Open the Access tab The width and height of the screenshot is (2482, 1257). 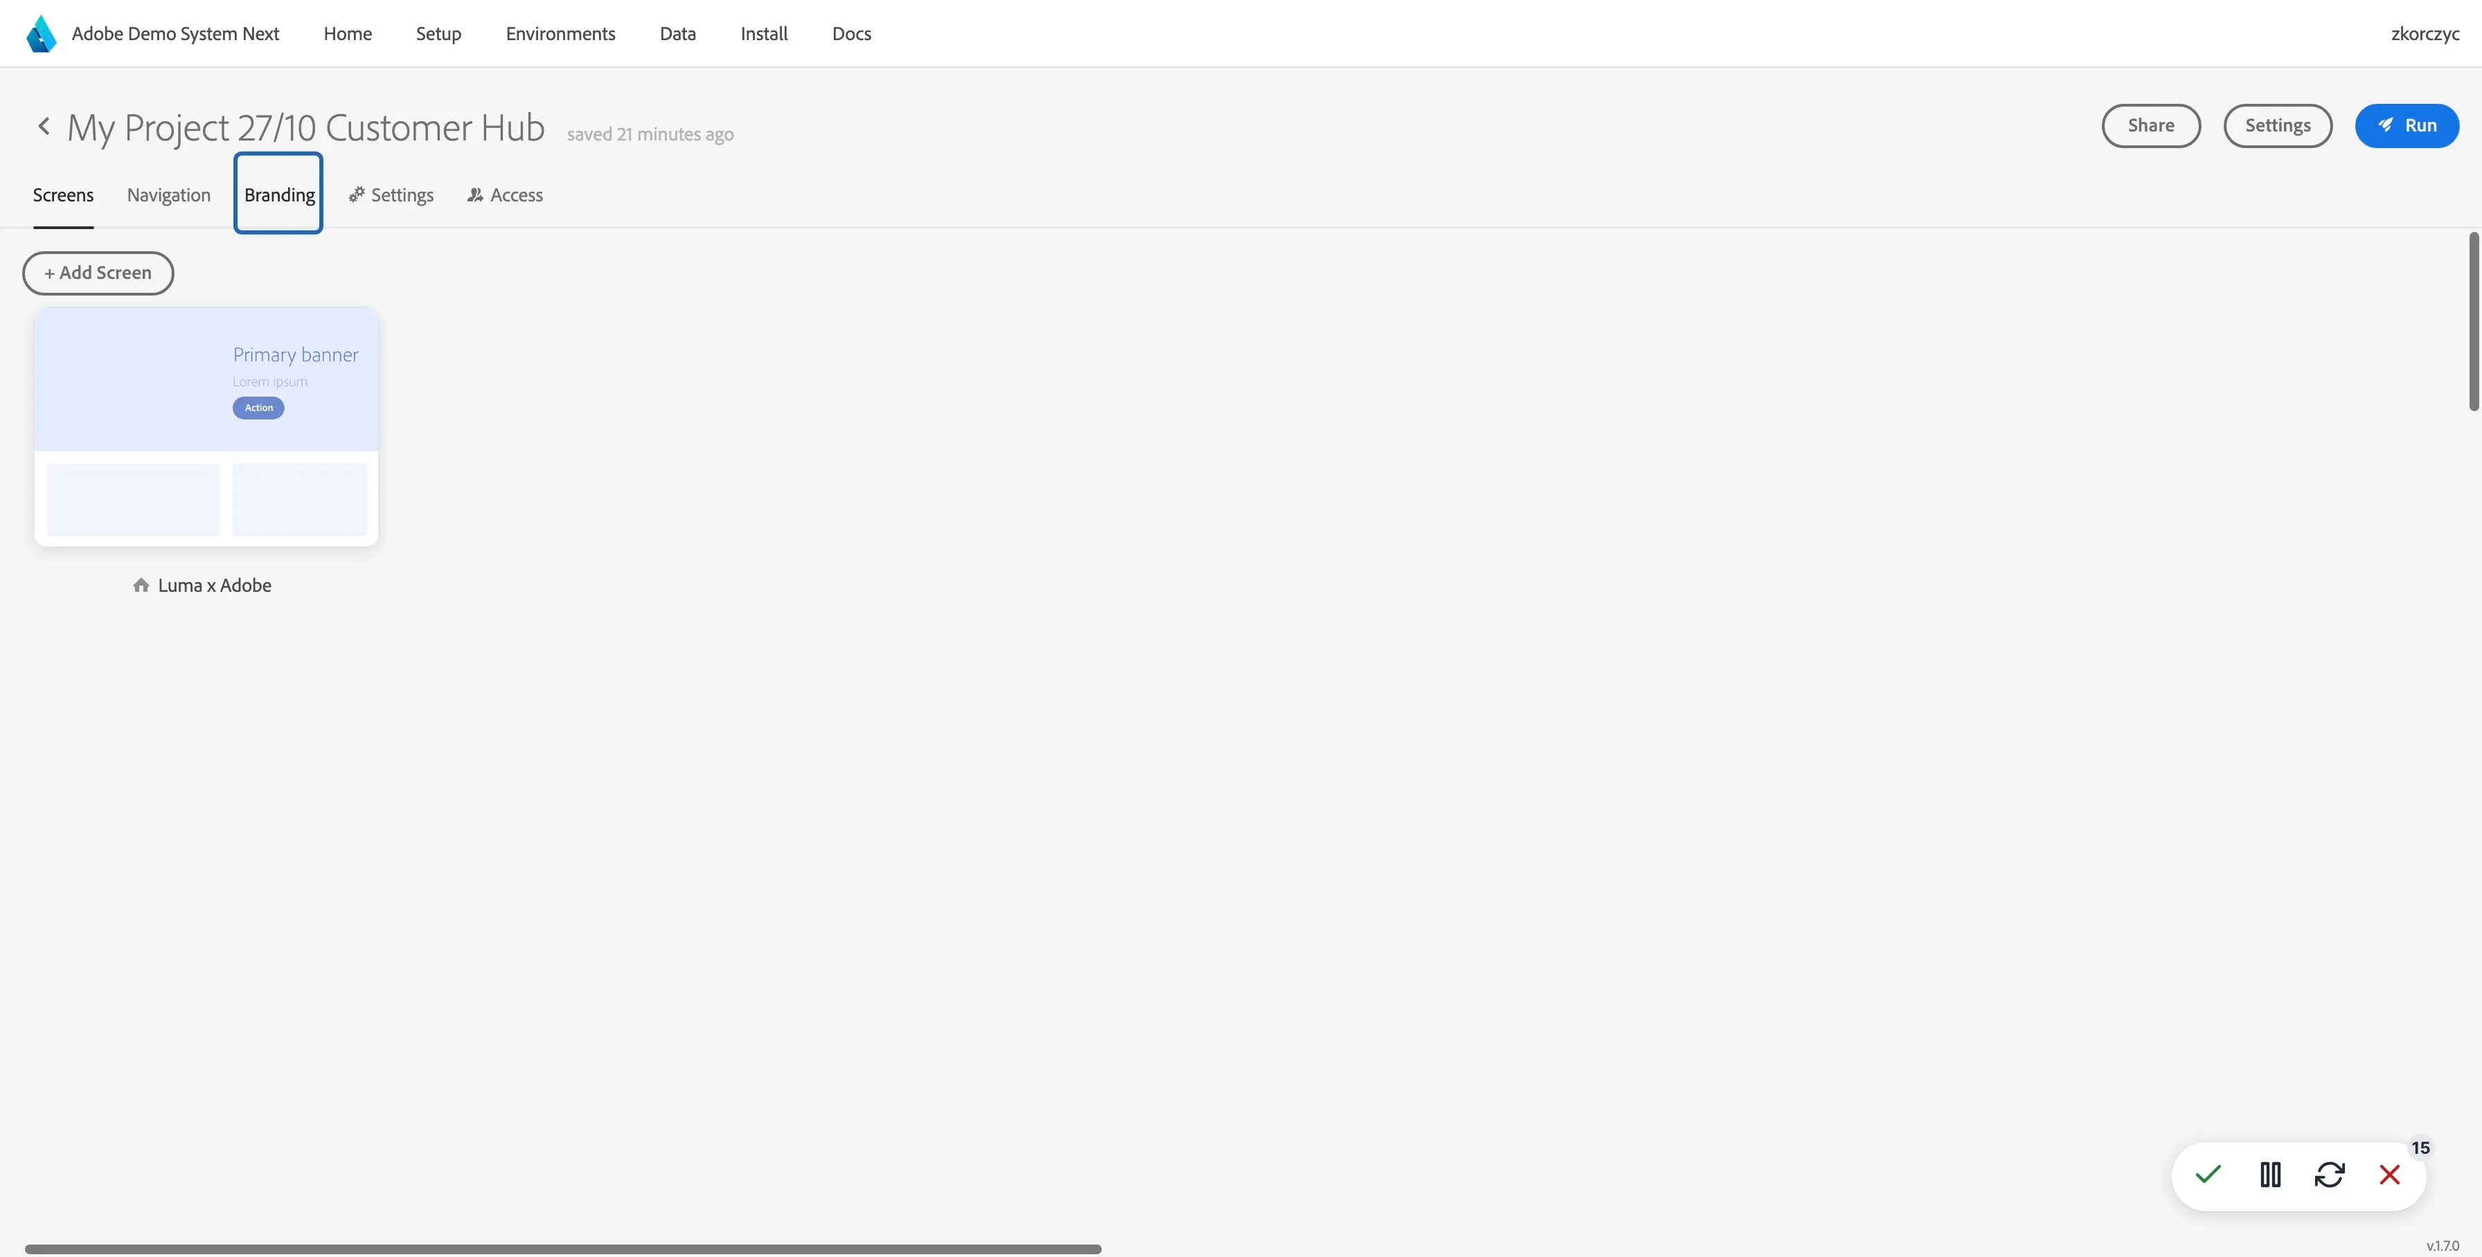[x=505, y=195]
